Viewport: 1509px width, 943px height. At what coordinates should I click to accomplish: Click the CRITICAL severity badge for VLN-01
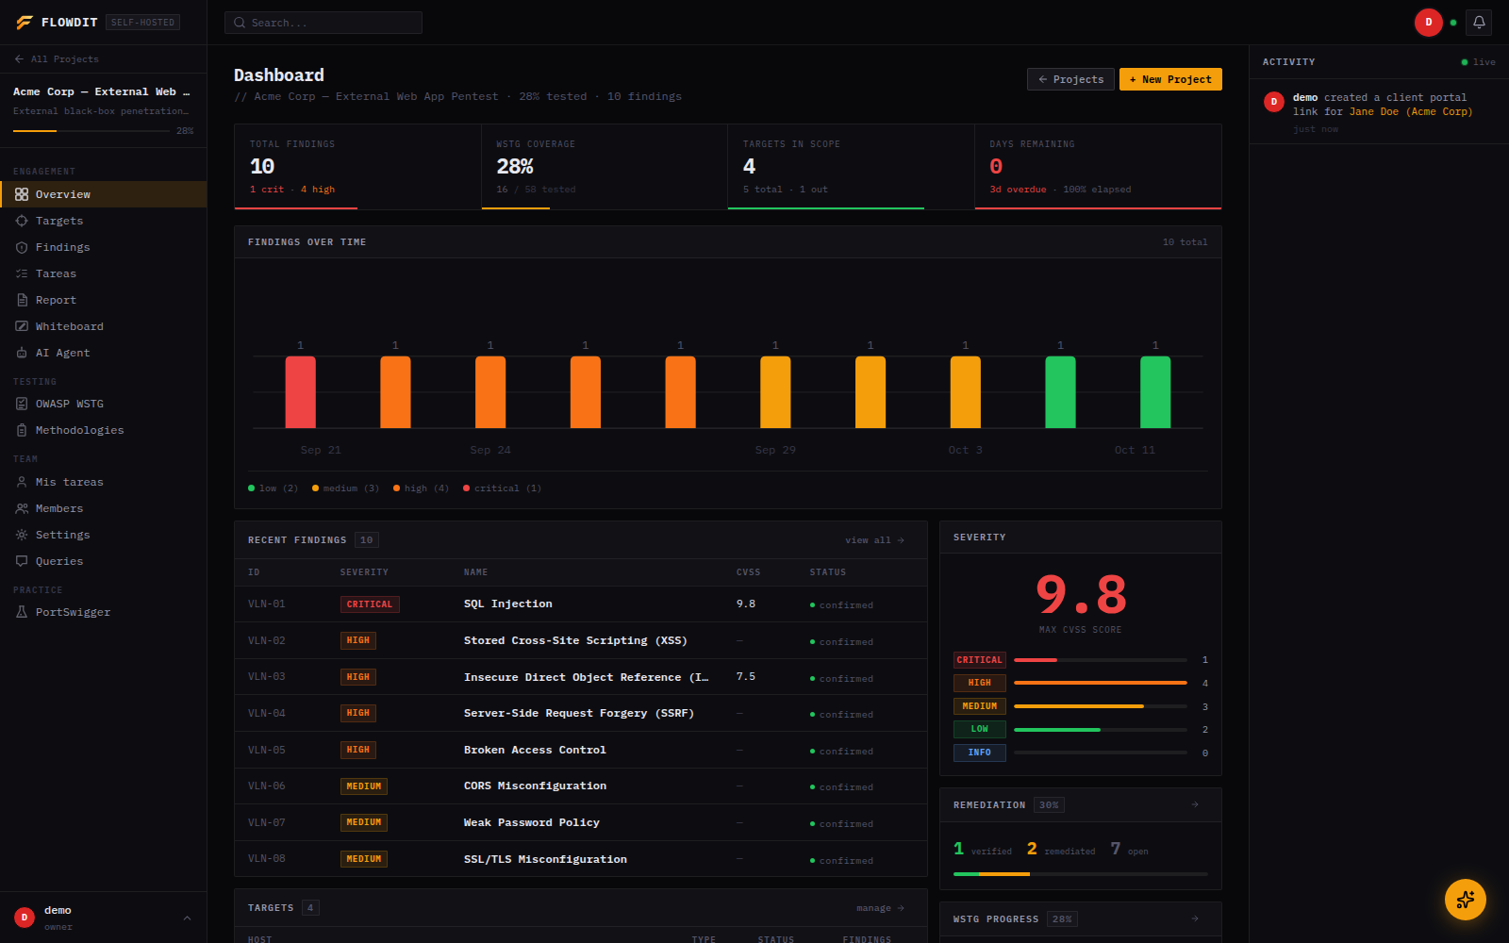[x=370, y=604]
